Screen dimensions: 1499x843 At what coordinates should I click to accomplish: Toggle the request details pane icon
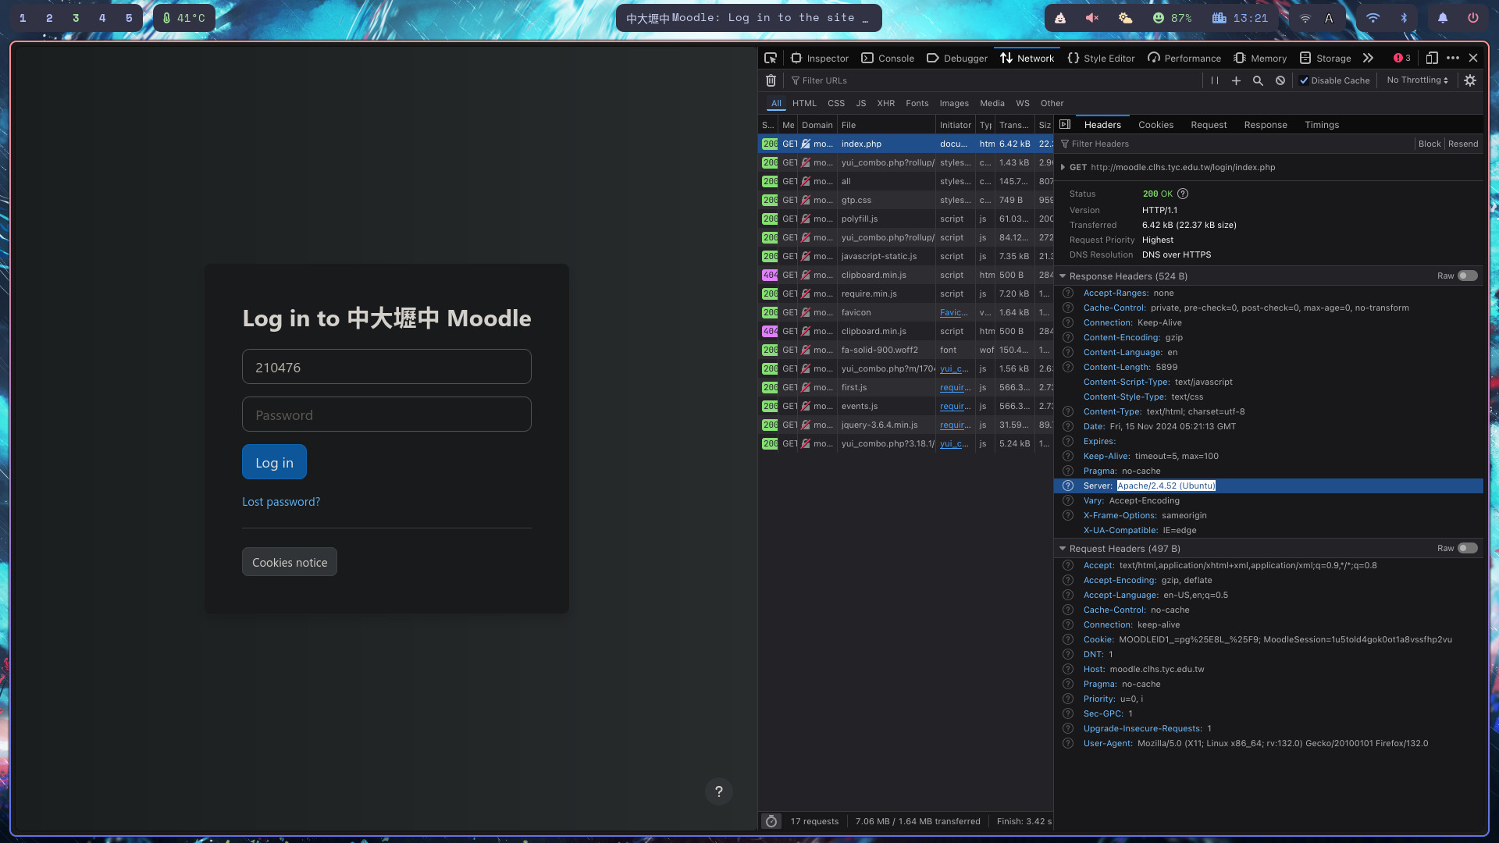1065,124
